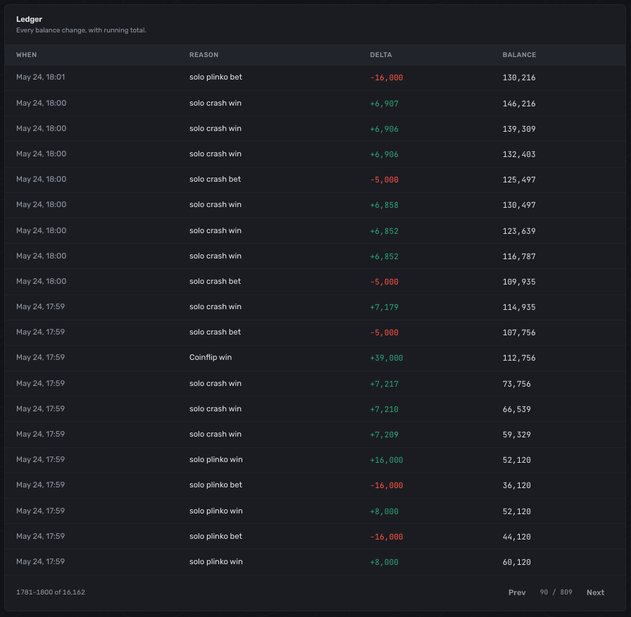Viewport: 631px width, 617px height.
Task: Click the +6,858 solo crash win delta
Action: point(384,205)
